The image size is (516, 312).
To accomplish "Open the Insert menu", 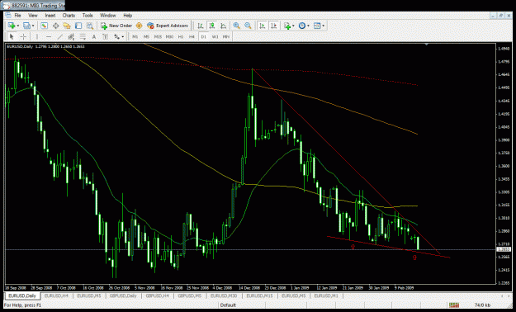I will 50,16.
